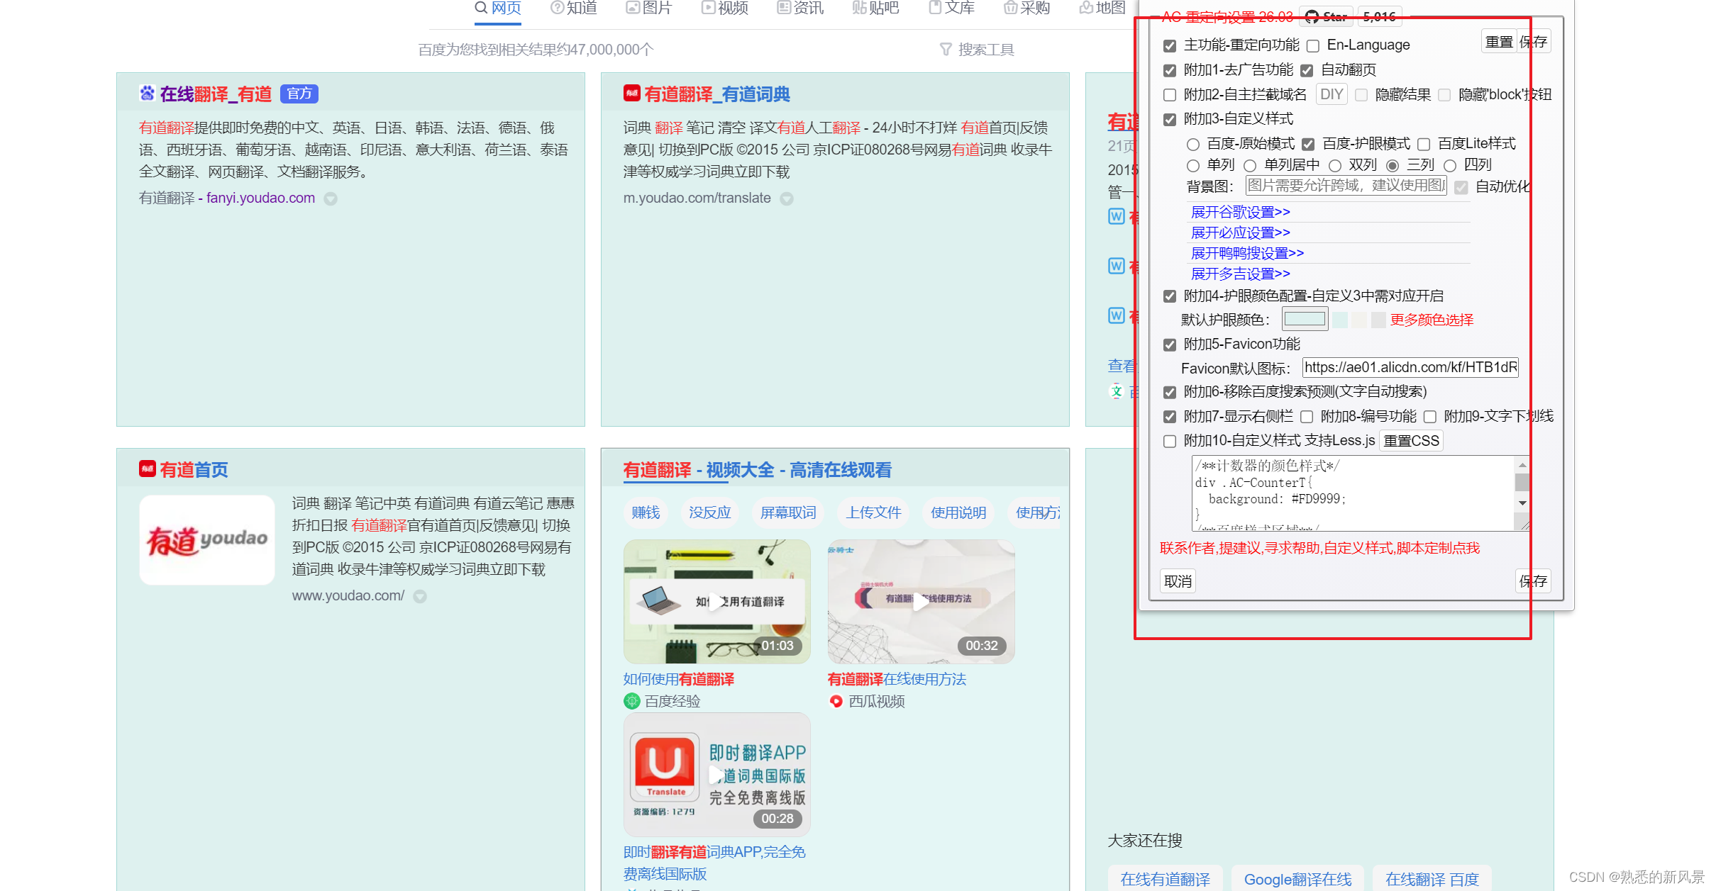Viewport: 1716px width, 891px height.
Task: Click the Favicon default icon URL field
Action: pyautogui.click(x=1410, y=367)
